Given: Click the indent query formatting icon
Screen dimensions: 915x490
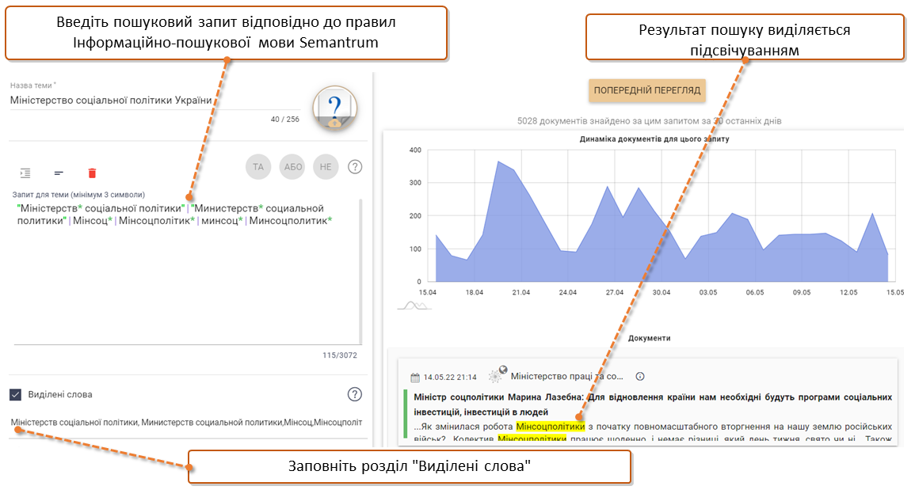Looking at the screenshot, I should point(25,173).
